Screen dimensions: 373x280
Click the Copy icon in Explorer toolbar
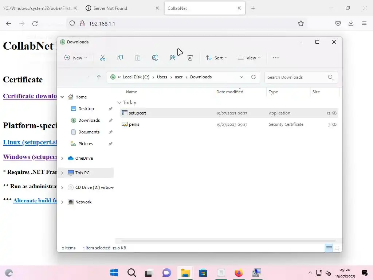click(120, 58)
